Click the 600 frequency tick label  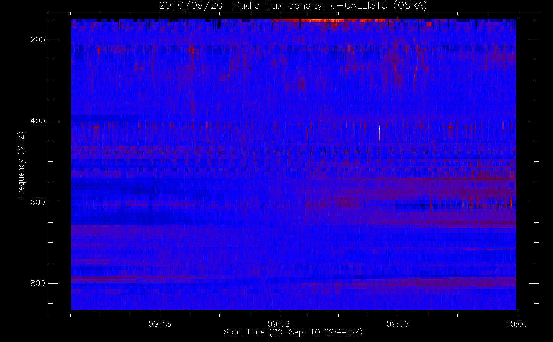tap(38, 202)
